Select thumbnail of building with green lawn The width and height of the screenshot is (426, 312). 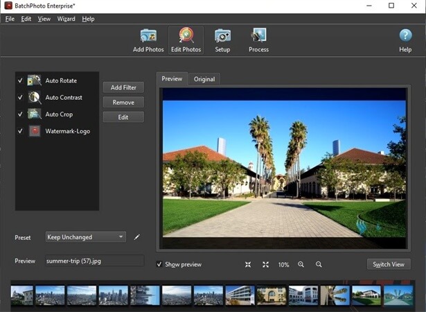[x=366, y=295]
